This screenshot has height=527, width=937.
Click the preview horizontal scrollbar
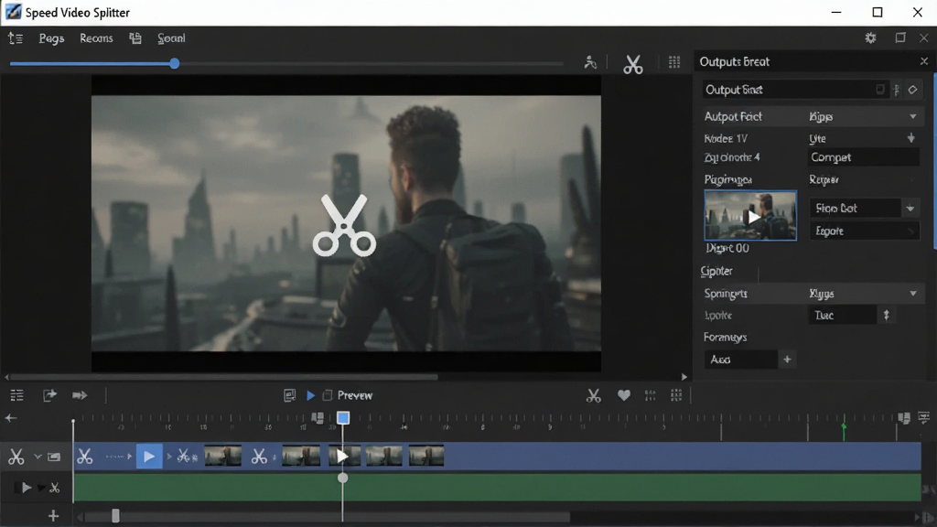pyautogui.click(x=225, y=377)
